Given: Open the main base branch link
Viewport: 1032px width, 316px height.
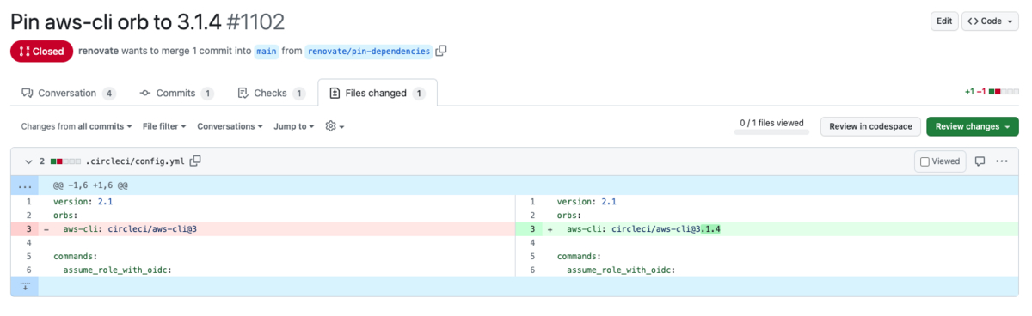Looking at the screenshot, I should pos(267,51).
